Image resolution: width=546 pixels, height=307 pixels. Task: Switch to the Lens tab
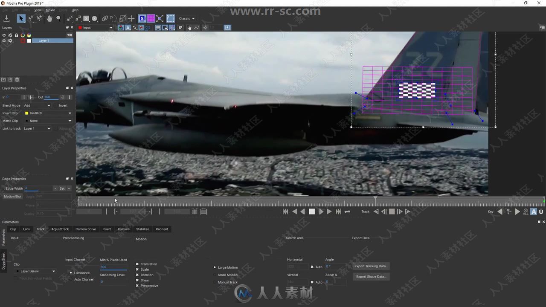[26, 229]
